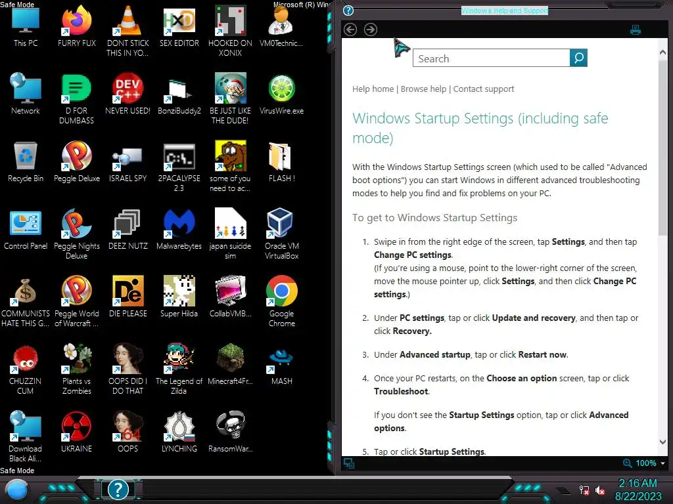This screenshot has width=673, height=504.
Task: Launch Peggle Nights Deluxe
Action: coord(76,234)
